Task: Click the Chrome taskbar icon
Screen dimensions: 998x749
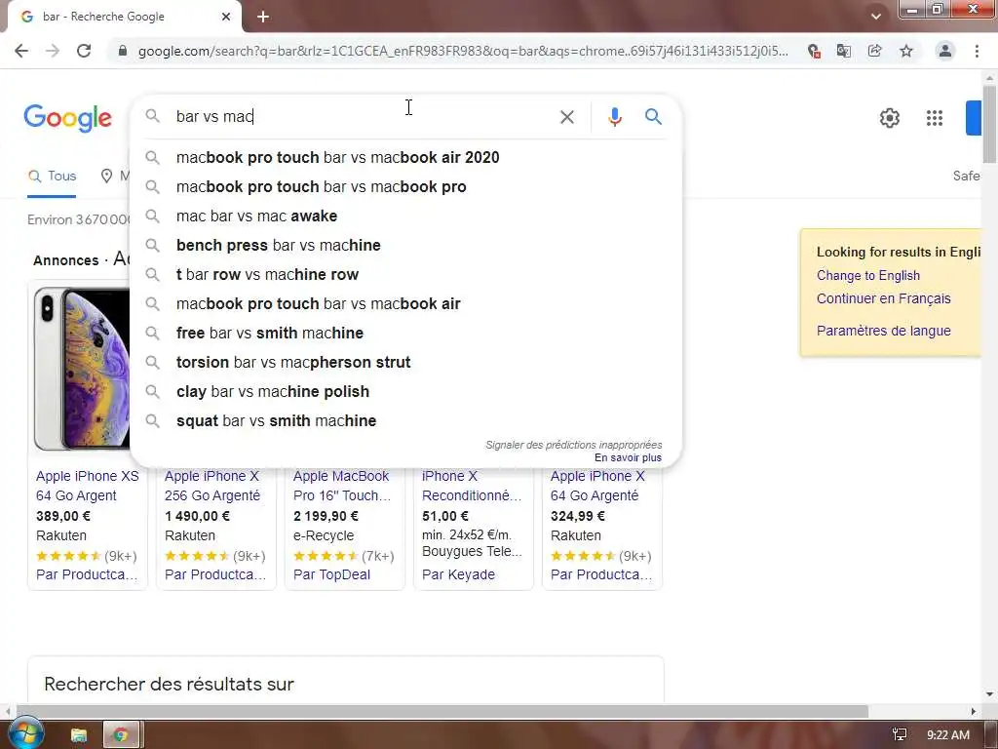Action: [x=120, y=735]
